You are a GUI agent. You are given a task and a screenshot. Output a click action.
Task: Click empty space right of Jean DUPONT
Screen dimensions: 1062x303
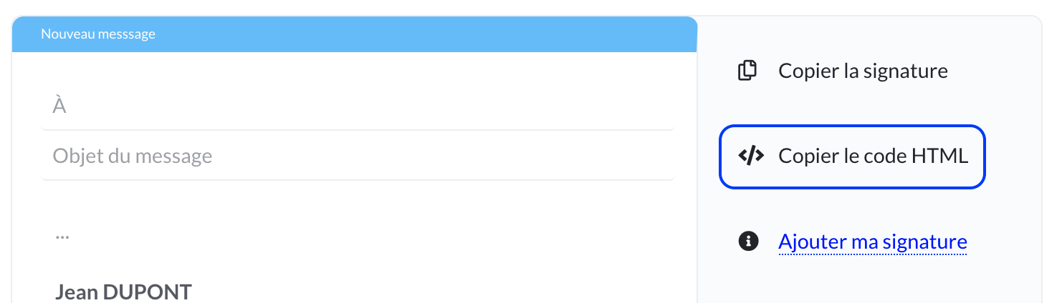(430, 292)
